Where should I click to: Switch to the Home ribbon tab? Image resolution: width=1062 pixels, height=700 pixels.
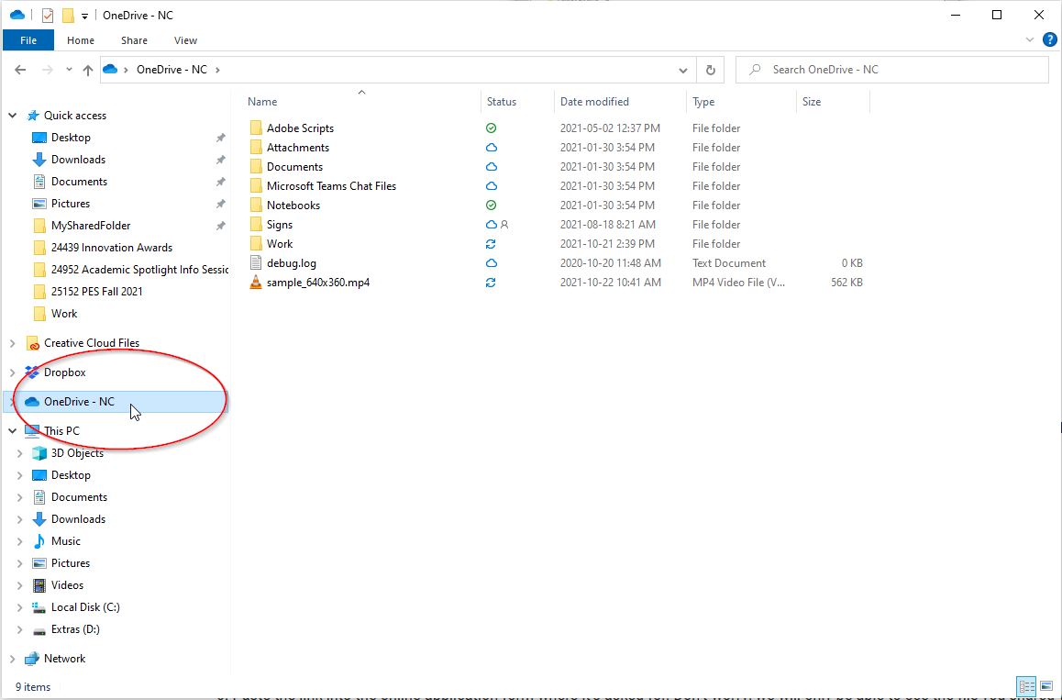tap(81, 40)
